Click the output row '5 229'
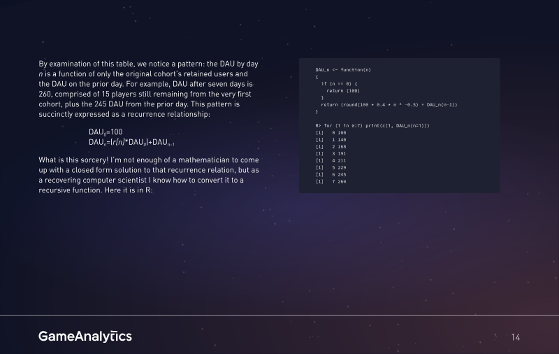Screen dimensions: 559x354 tap(331, 168)
